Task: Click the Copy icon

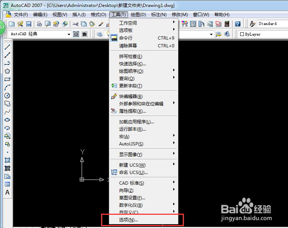Action: [84, 24]
